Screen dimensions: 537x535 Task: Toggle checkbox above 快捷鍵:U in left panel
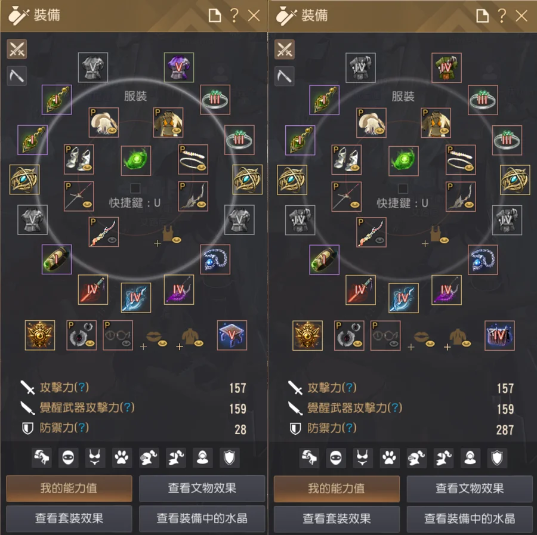pyautogui.click(x=135, y=188)
